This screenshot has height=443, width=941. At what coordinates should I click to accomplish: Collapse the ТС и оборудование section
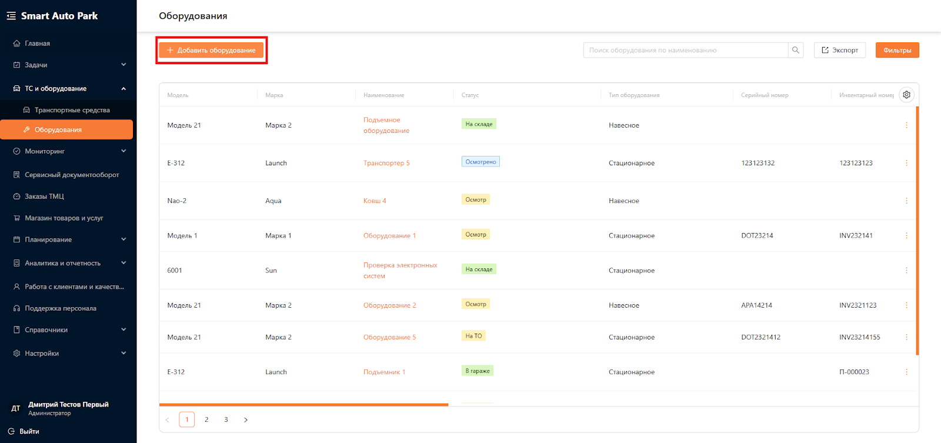pyautogui.click(x=124, y=89)
